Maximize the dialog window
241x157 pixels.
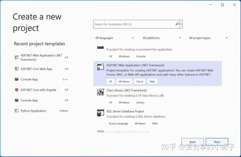[222, 5]
